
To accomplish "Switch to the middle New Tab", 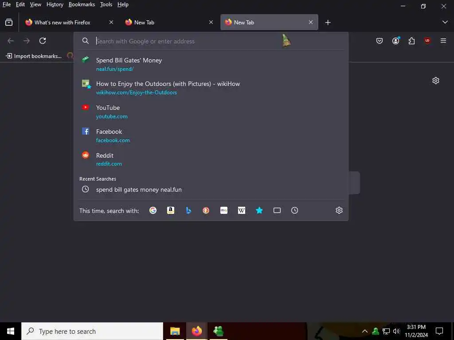I will point(169,22).
